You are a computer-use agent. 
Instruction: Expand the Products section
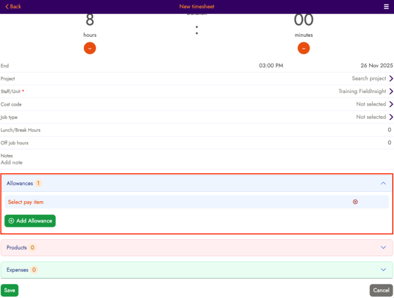coord(383,247)
